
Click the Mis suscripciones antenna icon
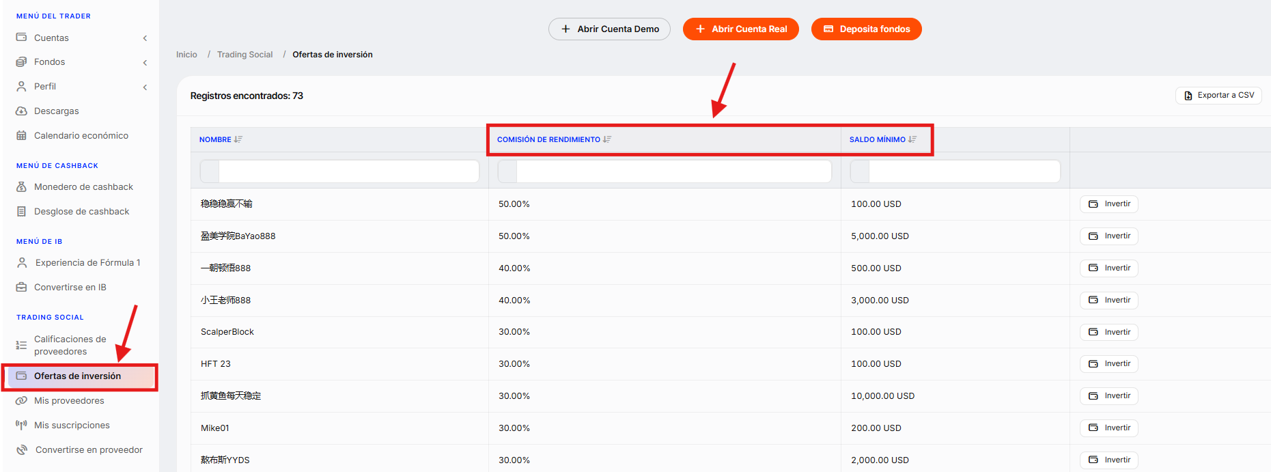point(21,425)
